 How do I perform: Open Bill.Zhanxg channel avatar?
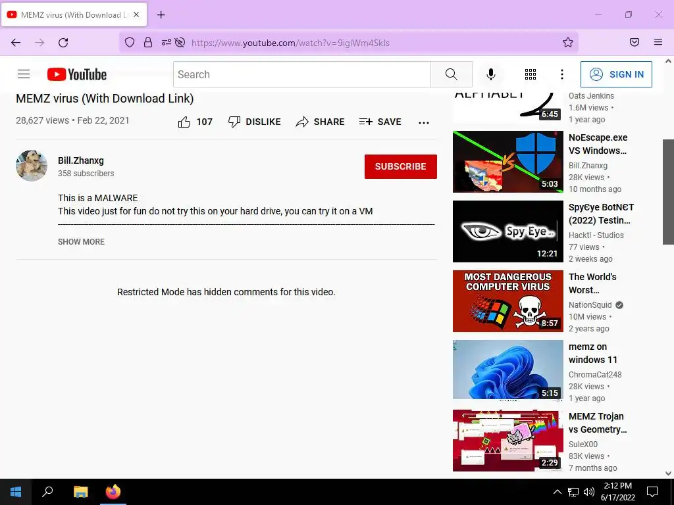coord(32,166)
